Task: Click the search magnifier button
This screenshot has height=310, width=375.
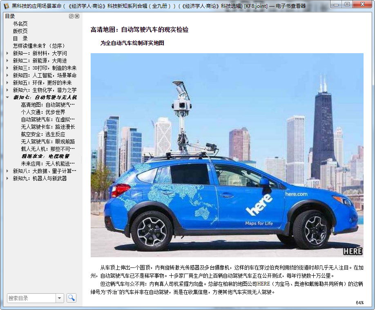Action: point(71,298)
